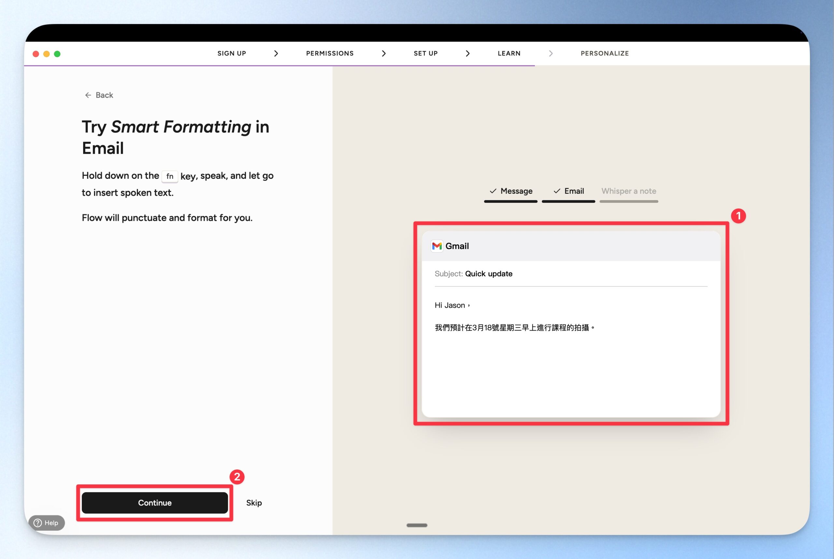Open the Whisper a note tab
This screenshot has height=559, width=834.
pos(628,191)
